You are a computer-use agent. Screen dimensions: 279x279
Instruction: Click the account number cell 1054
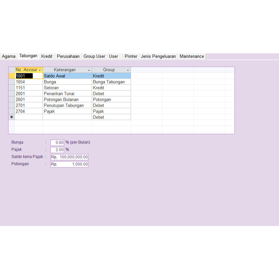(29, 82)
